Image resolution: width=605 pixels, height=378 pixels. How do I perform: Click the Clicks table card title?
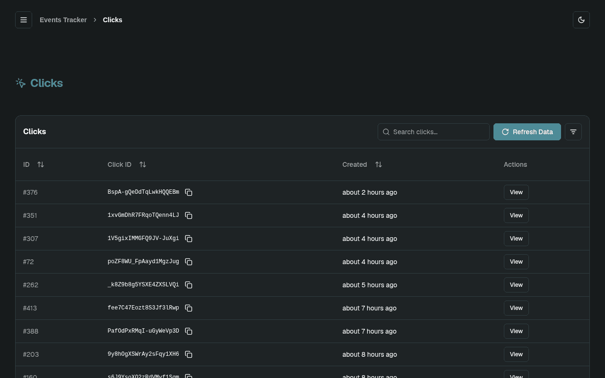(x=35, y=132)
